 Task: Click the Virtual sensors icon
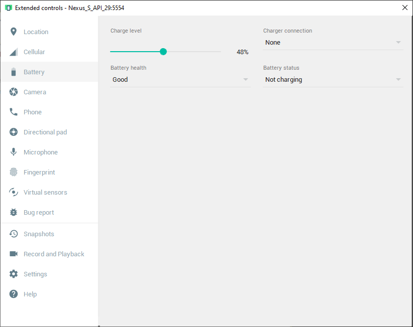point(14,192)
